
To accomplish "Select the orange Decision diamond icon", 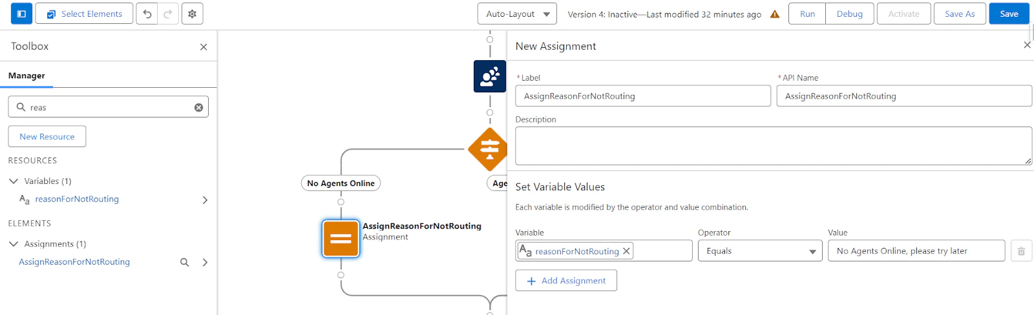I will point(489,149).
